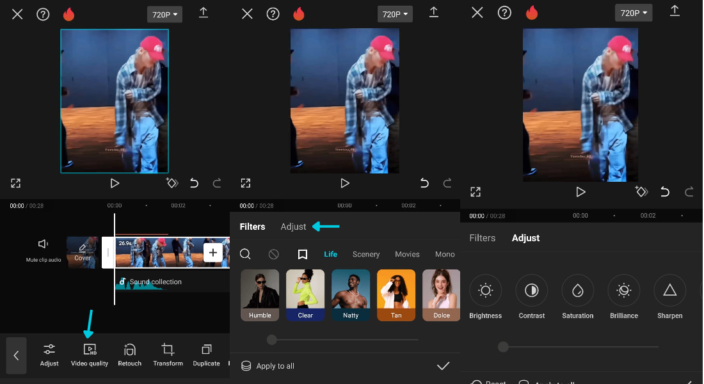Expand preview to fullscreen in middle panel
This screenshot has height=384, width=704.
(246, 183)
